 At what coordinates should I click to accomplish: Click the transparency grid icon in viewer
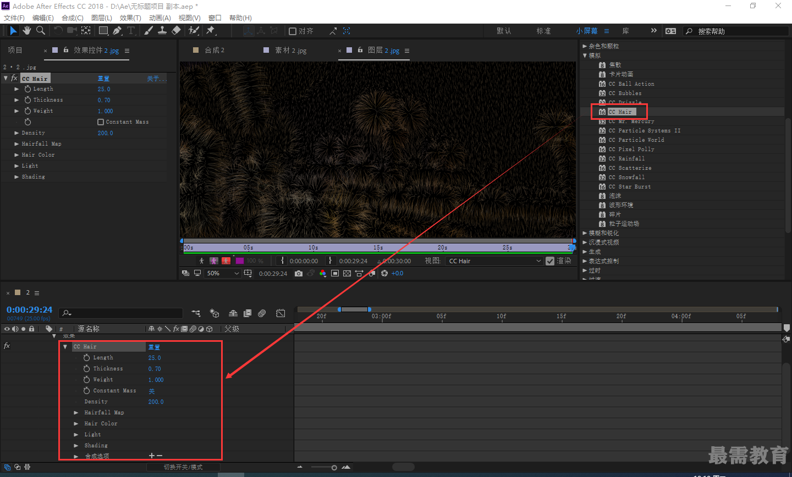click(x=347, y=273)
